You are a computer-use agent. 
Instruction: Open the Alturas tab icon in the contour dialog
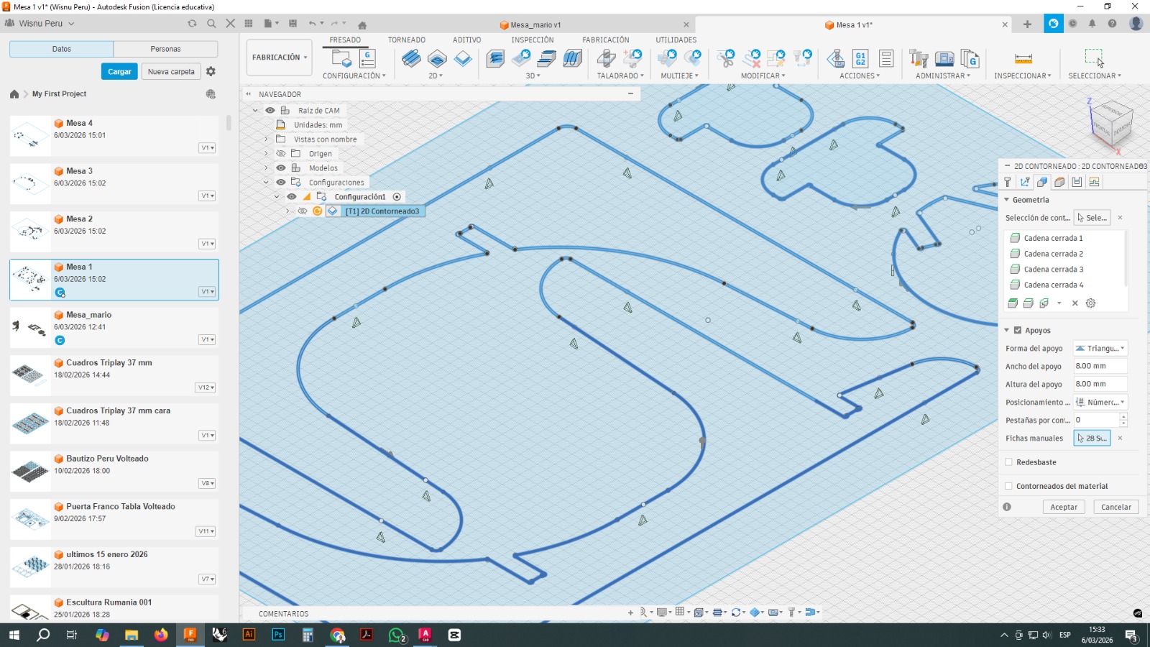[1059, 182]
